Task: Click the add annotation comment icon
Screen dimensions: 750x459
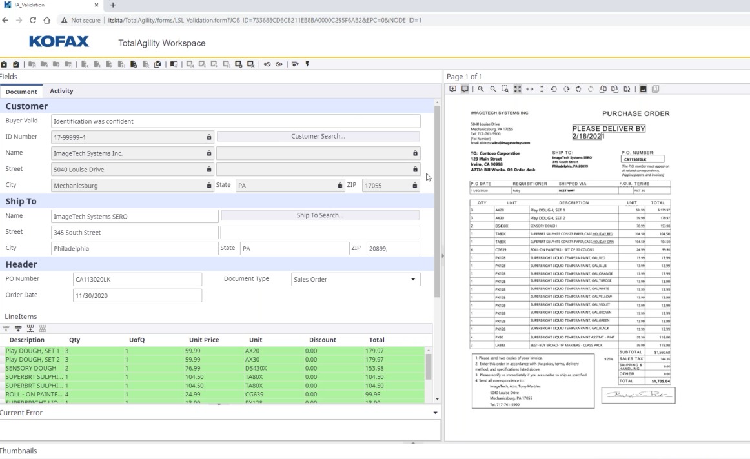Action: [x=452, y=89]
